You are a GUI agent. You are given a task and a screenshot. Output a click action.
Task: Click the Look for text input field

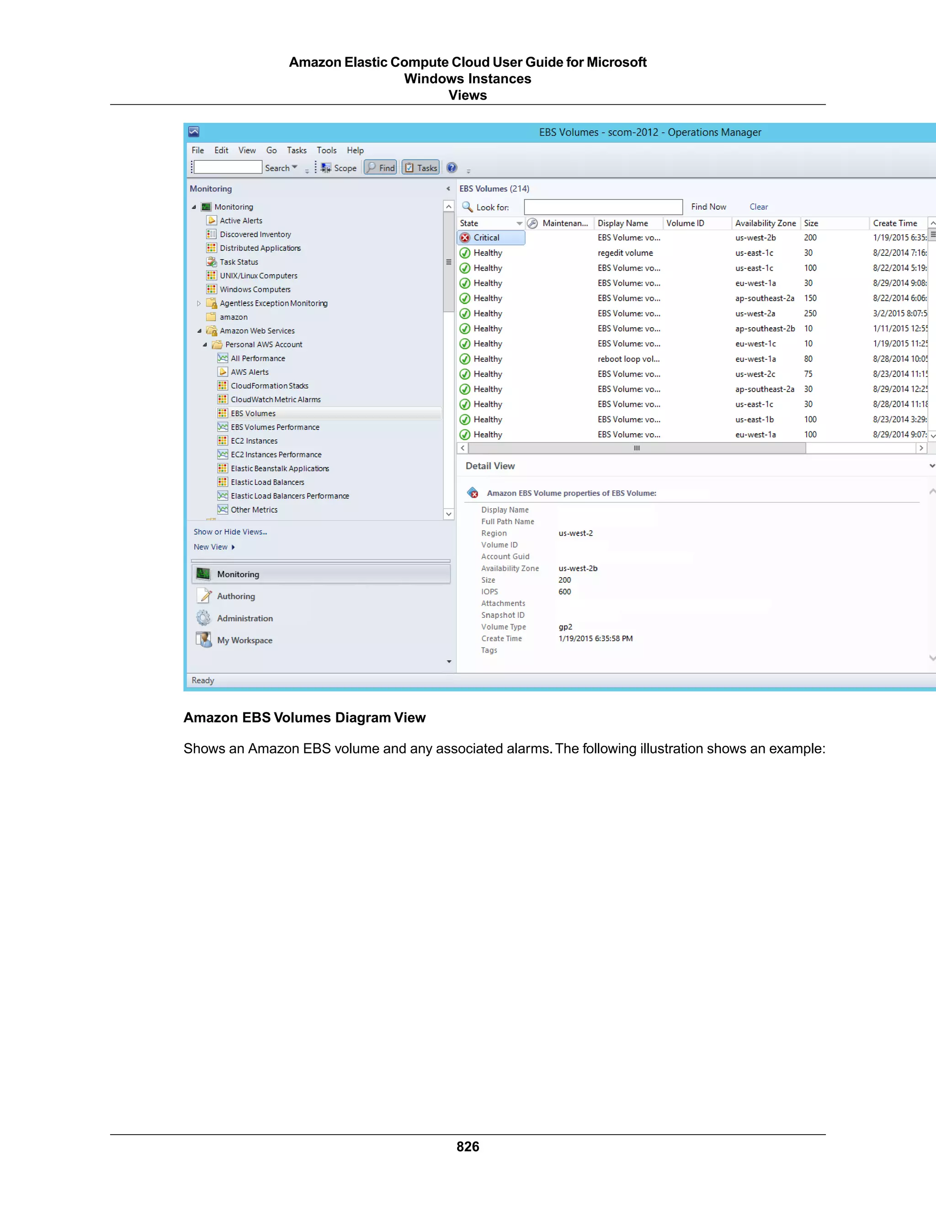[603, 207]
